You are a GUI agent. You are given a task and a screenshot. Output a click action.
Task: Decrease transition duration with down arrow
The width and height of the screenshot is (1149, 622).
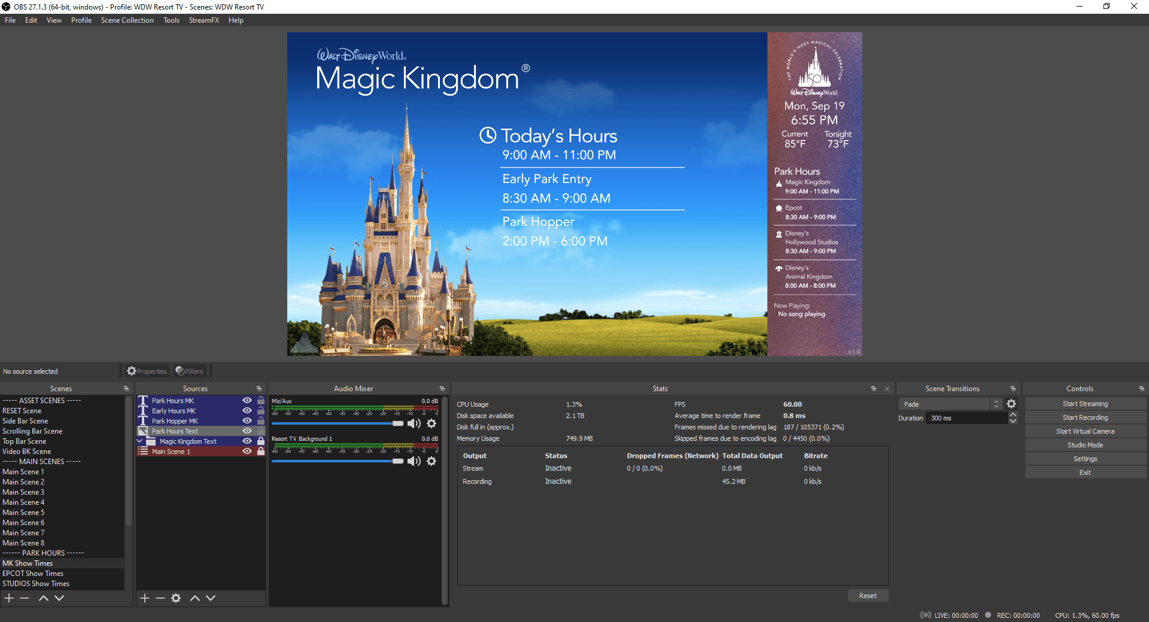click(x=1013, y=421)
